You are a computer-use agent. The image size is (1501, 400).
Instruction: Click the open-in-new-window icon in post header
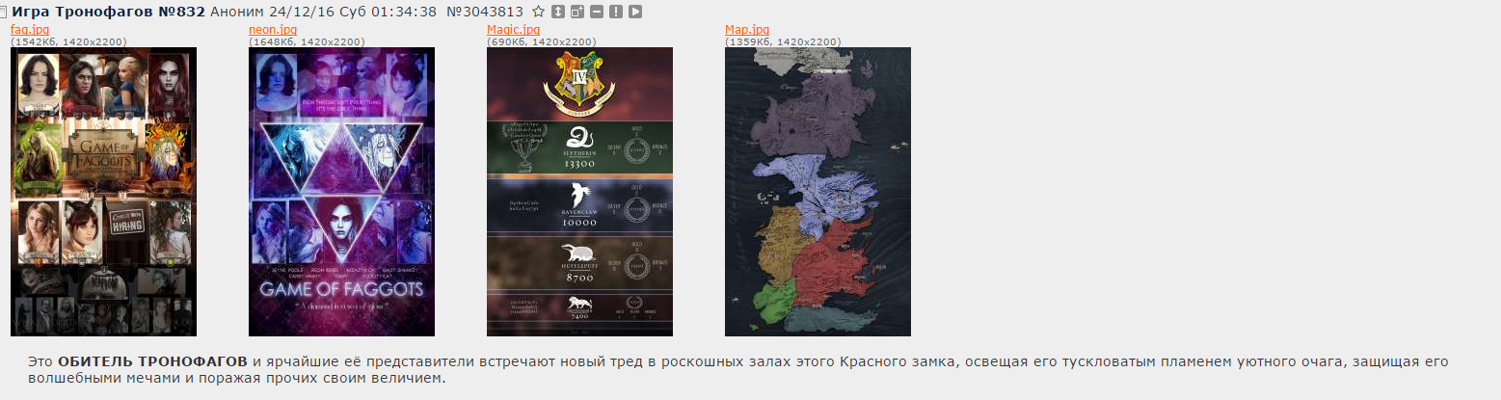click(x=577, y=12)
